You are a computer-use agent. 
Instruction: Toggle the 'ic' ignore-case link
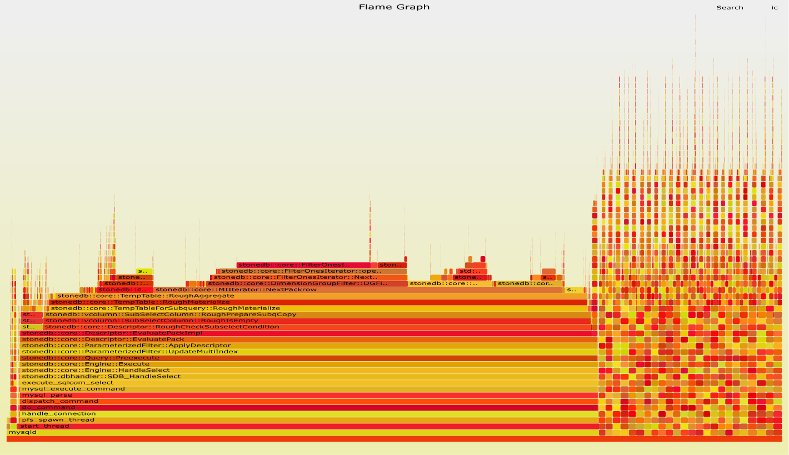(x=775, y=7)
